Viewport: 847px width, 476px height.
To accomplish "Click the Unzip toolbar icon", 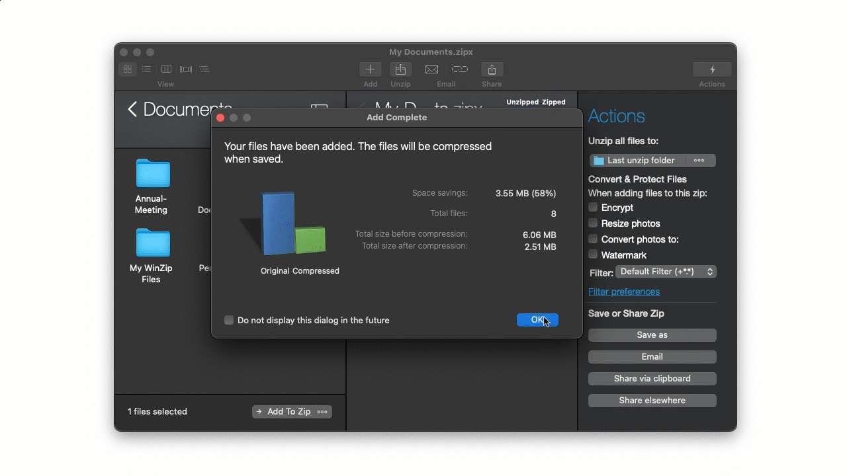I will pyautogui.click(x=400, y=69).
